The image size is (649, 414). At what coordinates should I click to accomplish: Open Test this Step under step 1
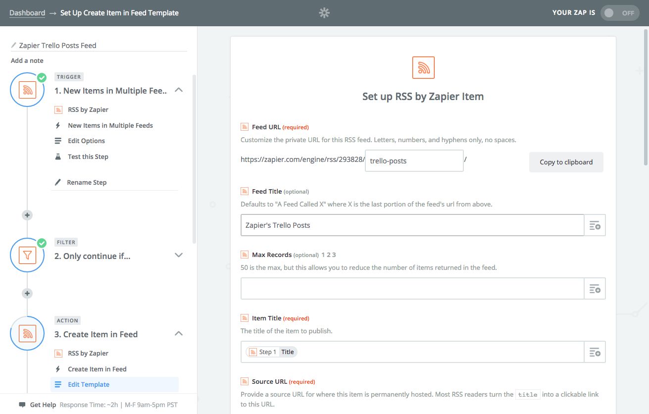[x=88, y=156]
